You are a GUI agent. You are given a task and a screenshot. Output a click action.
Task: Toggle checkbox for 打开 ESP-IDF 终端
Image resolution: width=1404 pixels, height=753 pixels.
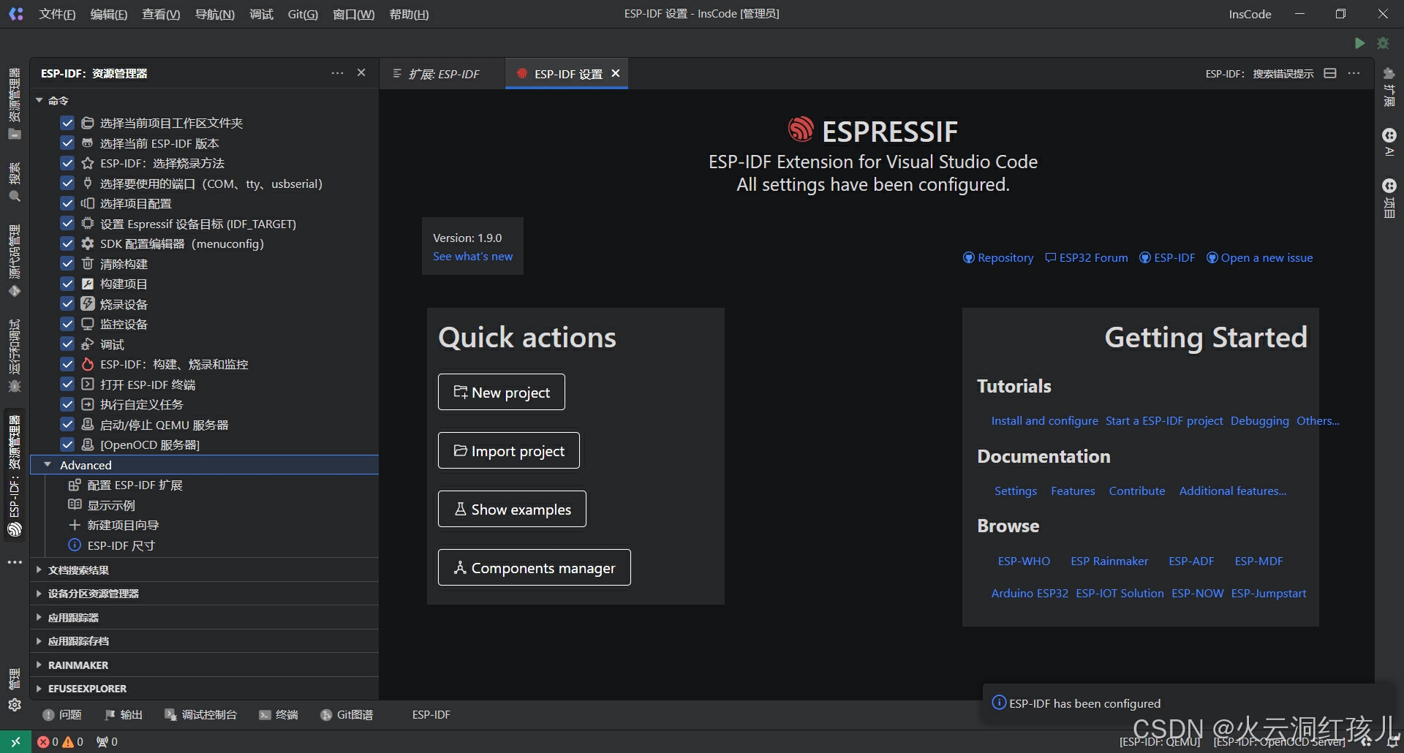coord(67,385)
